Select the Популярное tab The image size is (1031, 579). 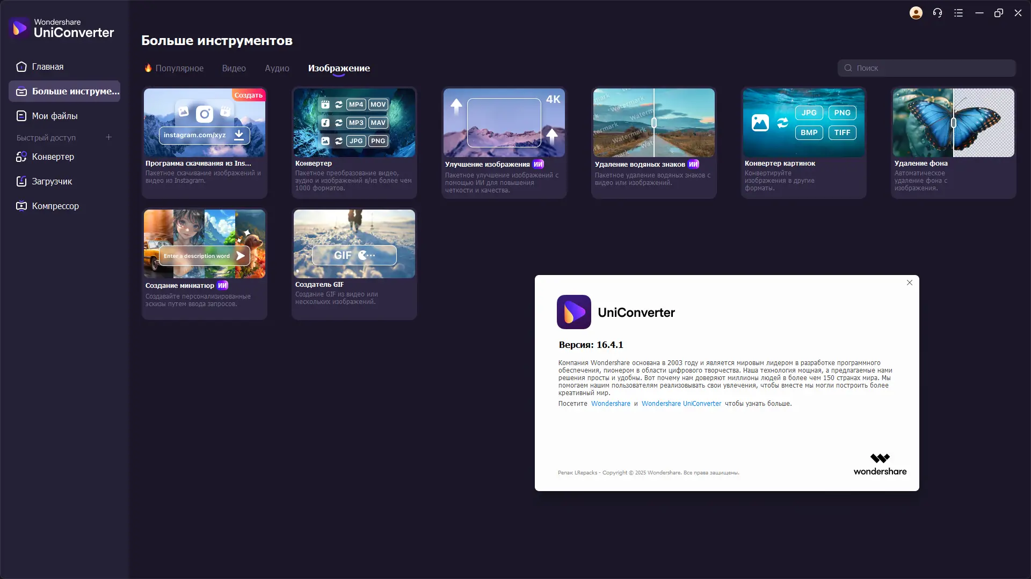click(179, 68)
